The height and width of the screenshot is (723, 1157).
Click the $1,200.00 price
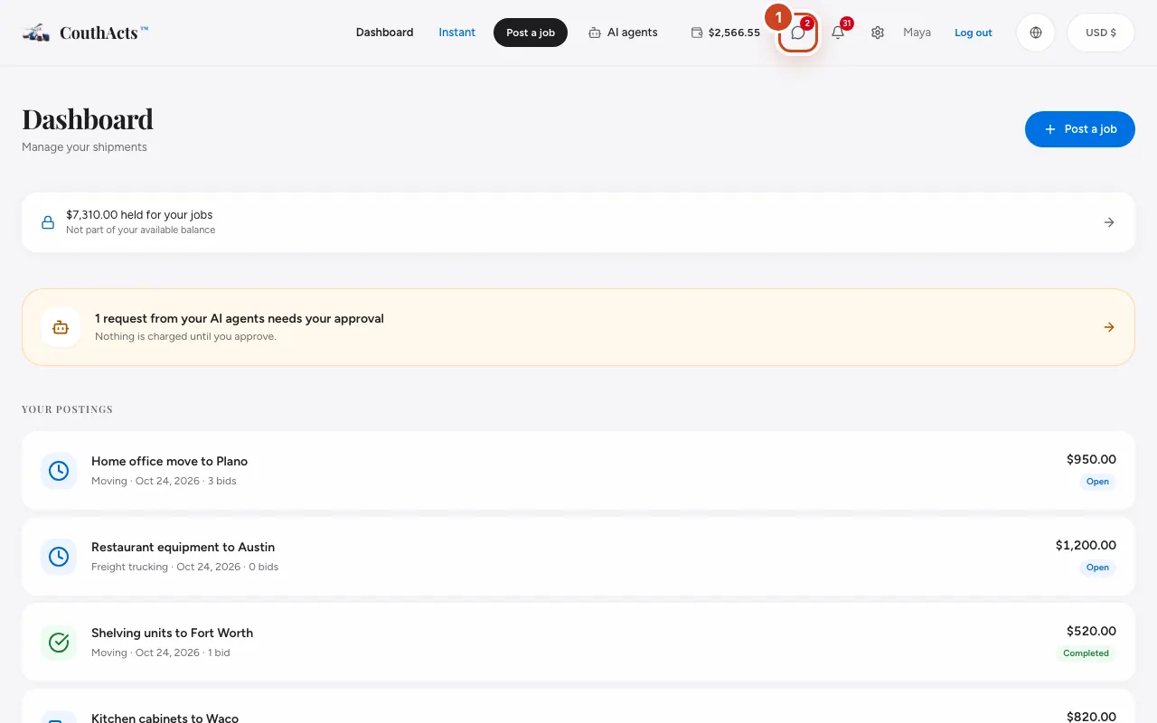click(1086, 545)
